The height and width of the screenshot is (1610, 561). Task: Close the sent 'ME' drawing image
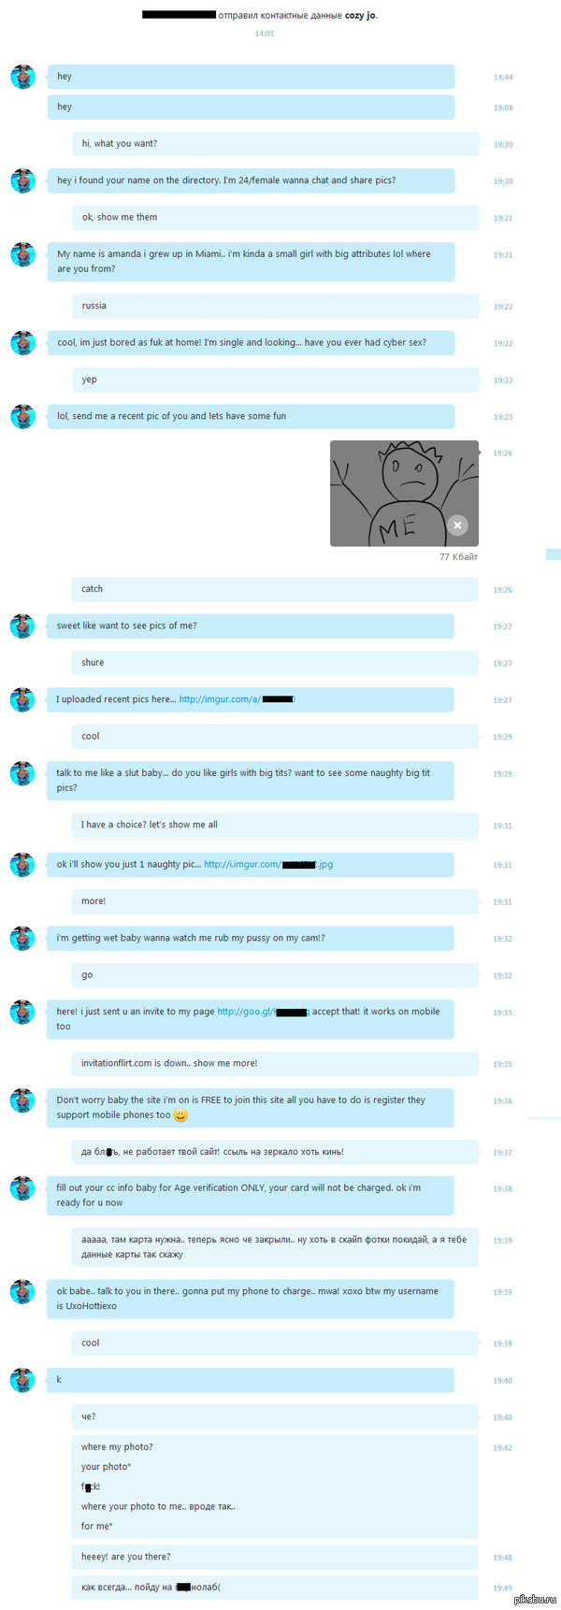(457, 525)
